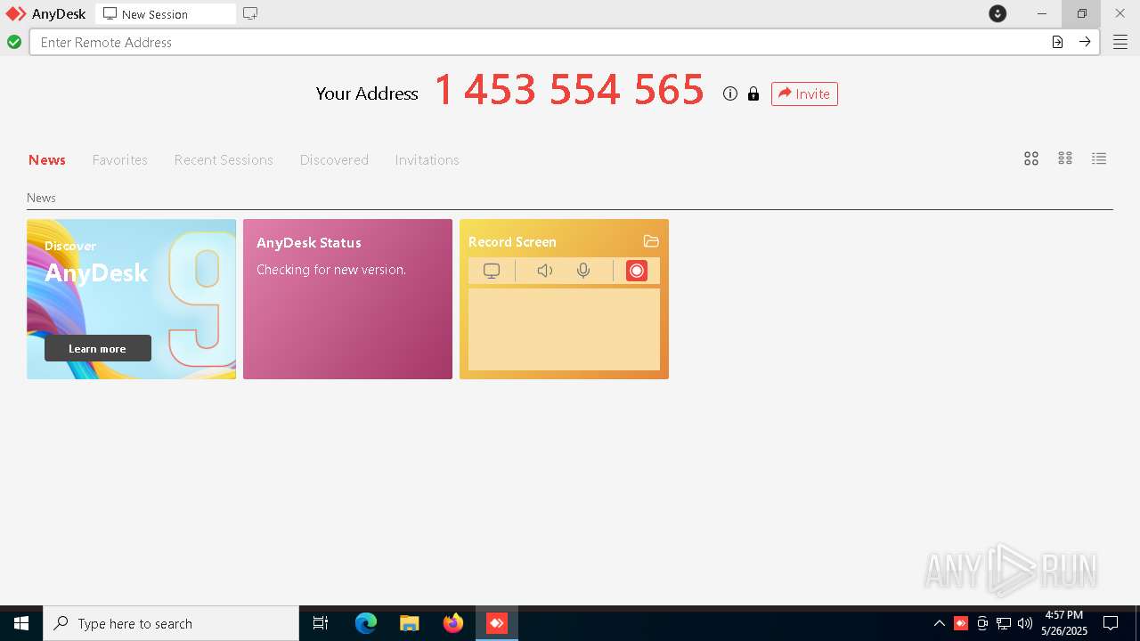This screenshot has height=641, width=1140.
Task: Select the Favorites tab
Action: point(120,160)
